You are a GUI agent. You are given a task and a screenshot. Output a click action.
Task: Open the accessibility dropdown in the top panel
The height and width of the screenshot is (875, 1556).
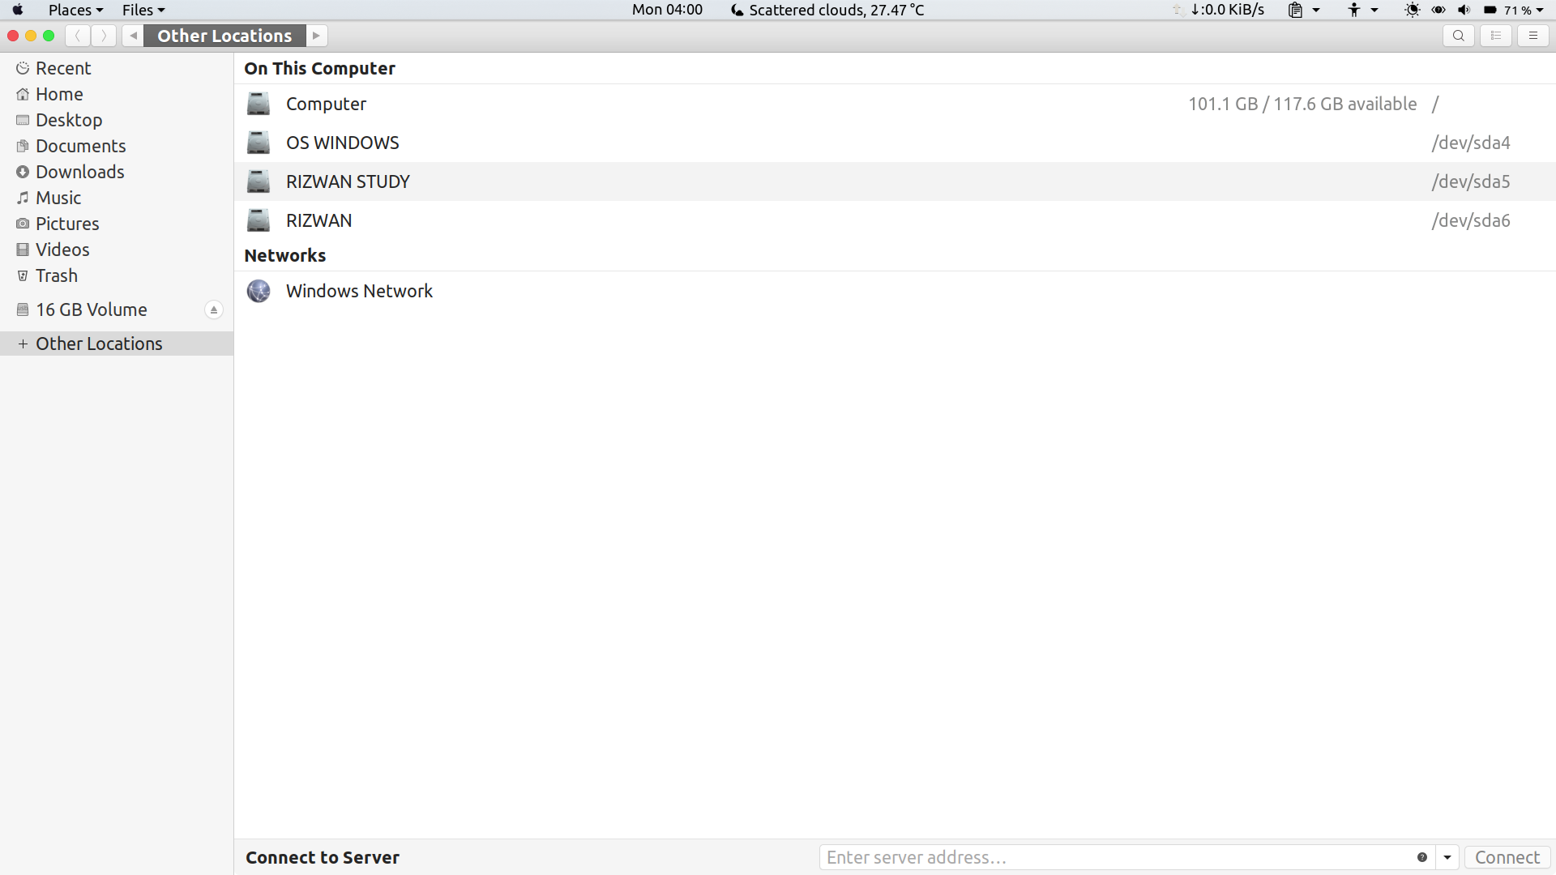point(1361,10)
